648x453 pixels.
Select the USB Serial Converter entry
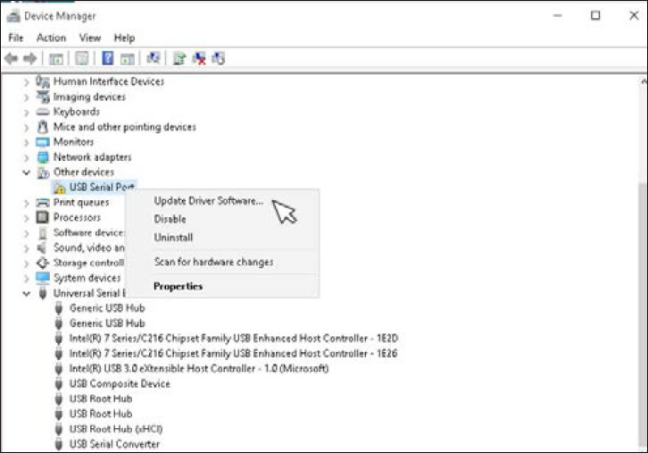pyautogui.click(x=114, y=444)
